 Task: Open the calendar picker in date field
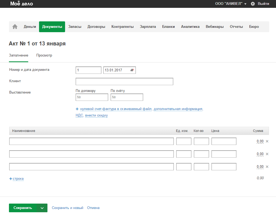click(132, 70)
